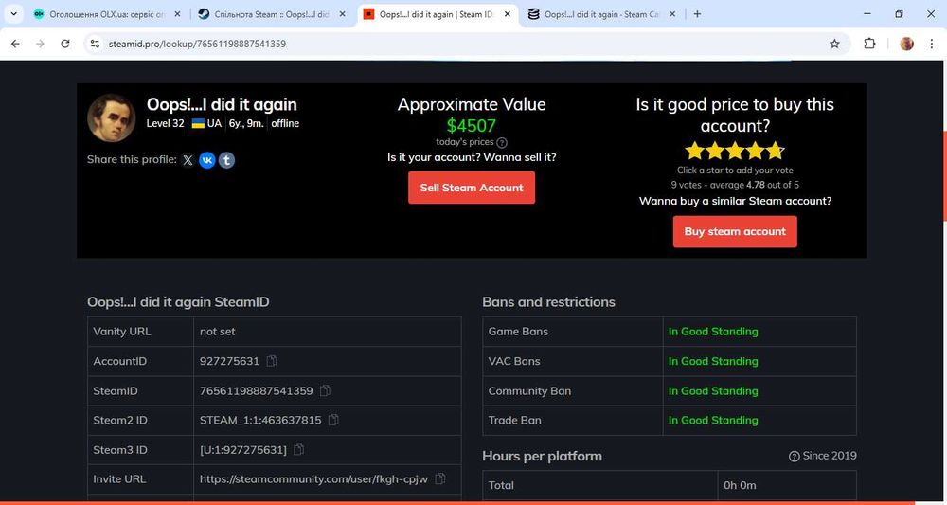Close the Steam Calculator tab

tap(673, 14)
